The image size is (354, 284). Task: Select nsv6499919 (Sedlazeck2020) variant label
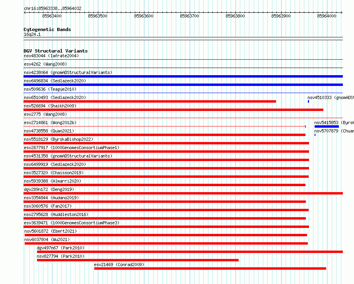pyautogui.click(x=55, y=164)
